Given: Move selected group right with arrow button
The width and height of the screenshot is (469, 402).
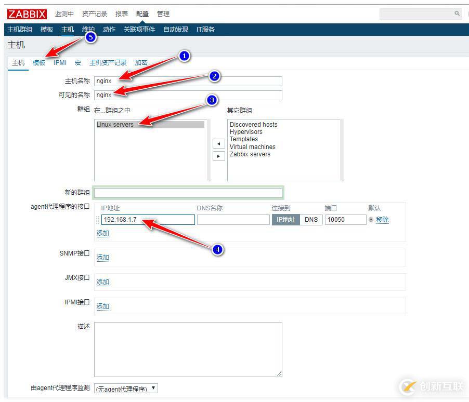Looking at the screenshot, I should point(219,156).
